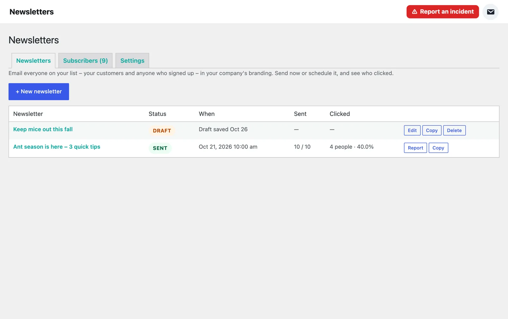Click 'Oct 21, 2026 10:00 am' date cell
The height and width of the screenshot is (319, 508).
coord(228,147)
